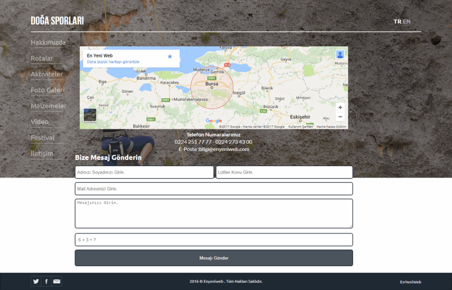Image resolution: width=452 pixels, height=290 pixels.
Task: Open the Foto Galeri menu item
Action: pyautogui.click(x=47, y=90)
